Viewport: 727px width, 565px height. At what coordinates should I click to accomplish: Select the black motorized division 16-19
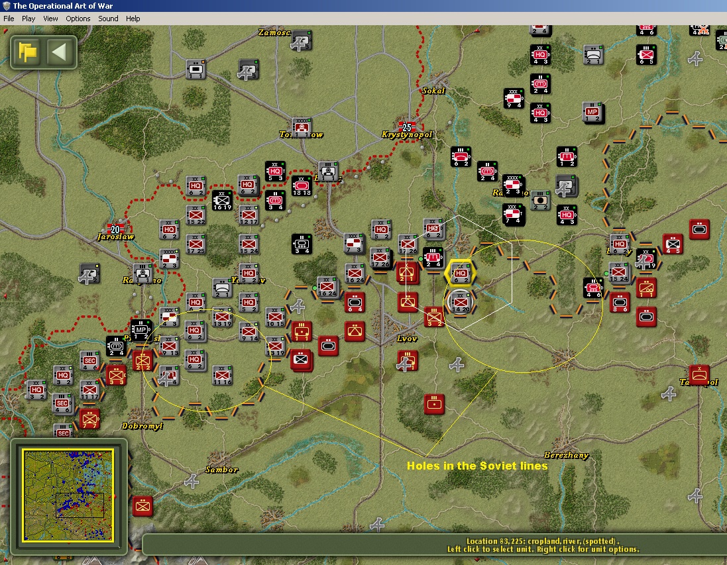pos(222,201)
